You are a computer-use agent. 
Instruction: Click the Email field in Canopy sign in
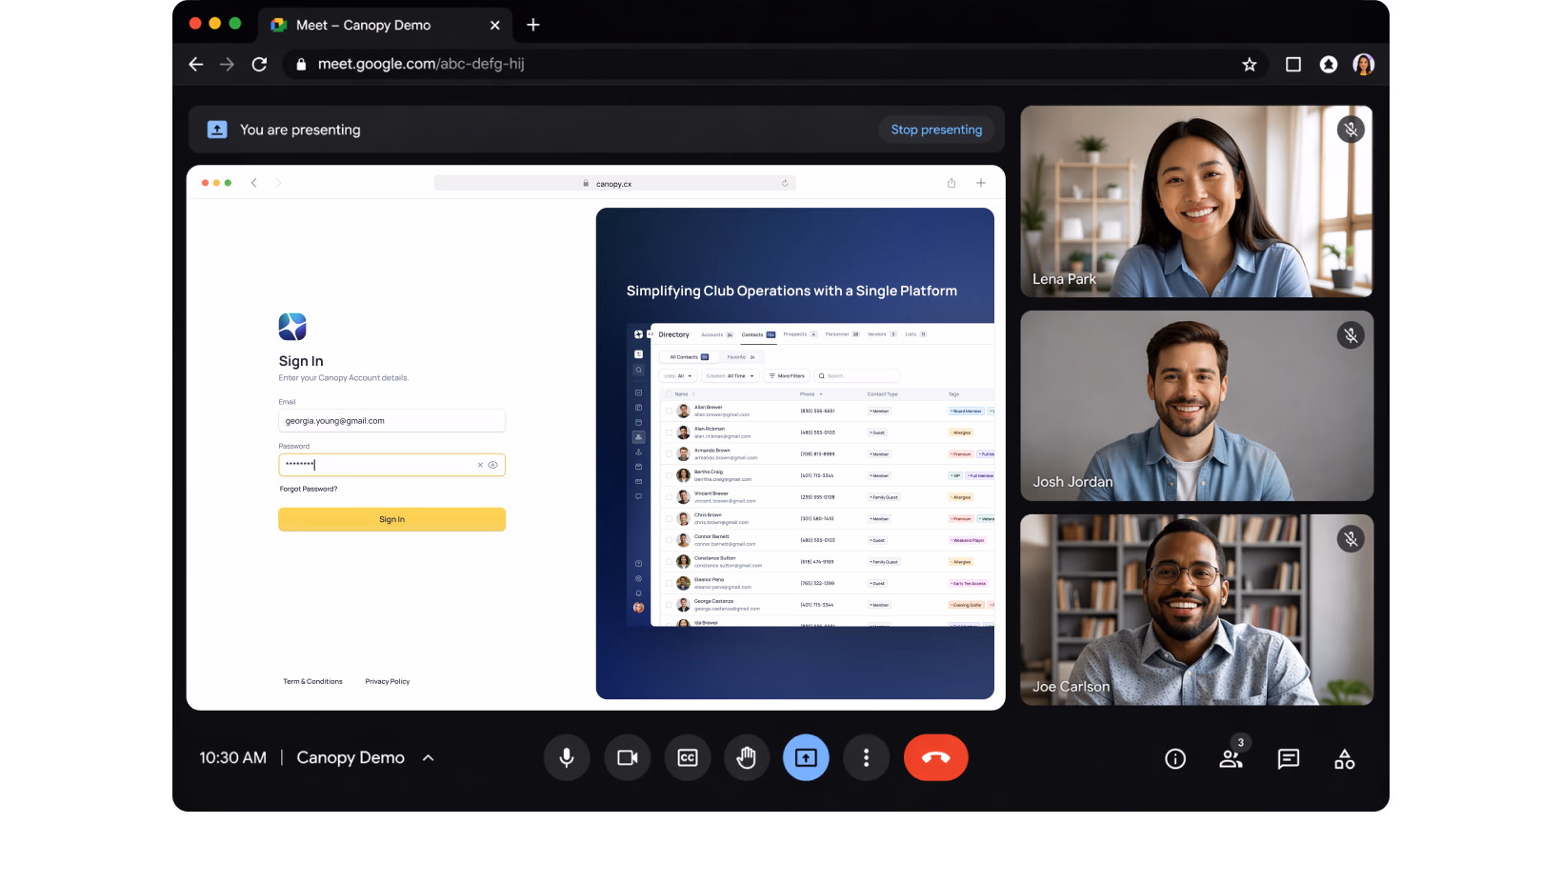[x=391, y=420]
